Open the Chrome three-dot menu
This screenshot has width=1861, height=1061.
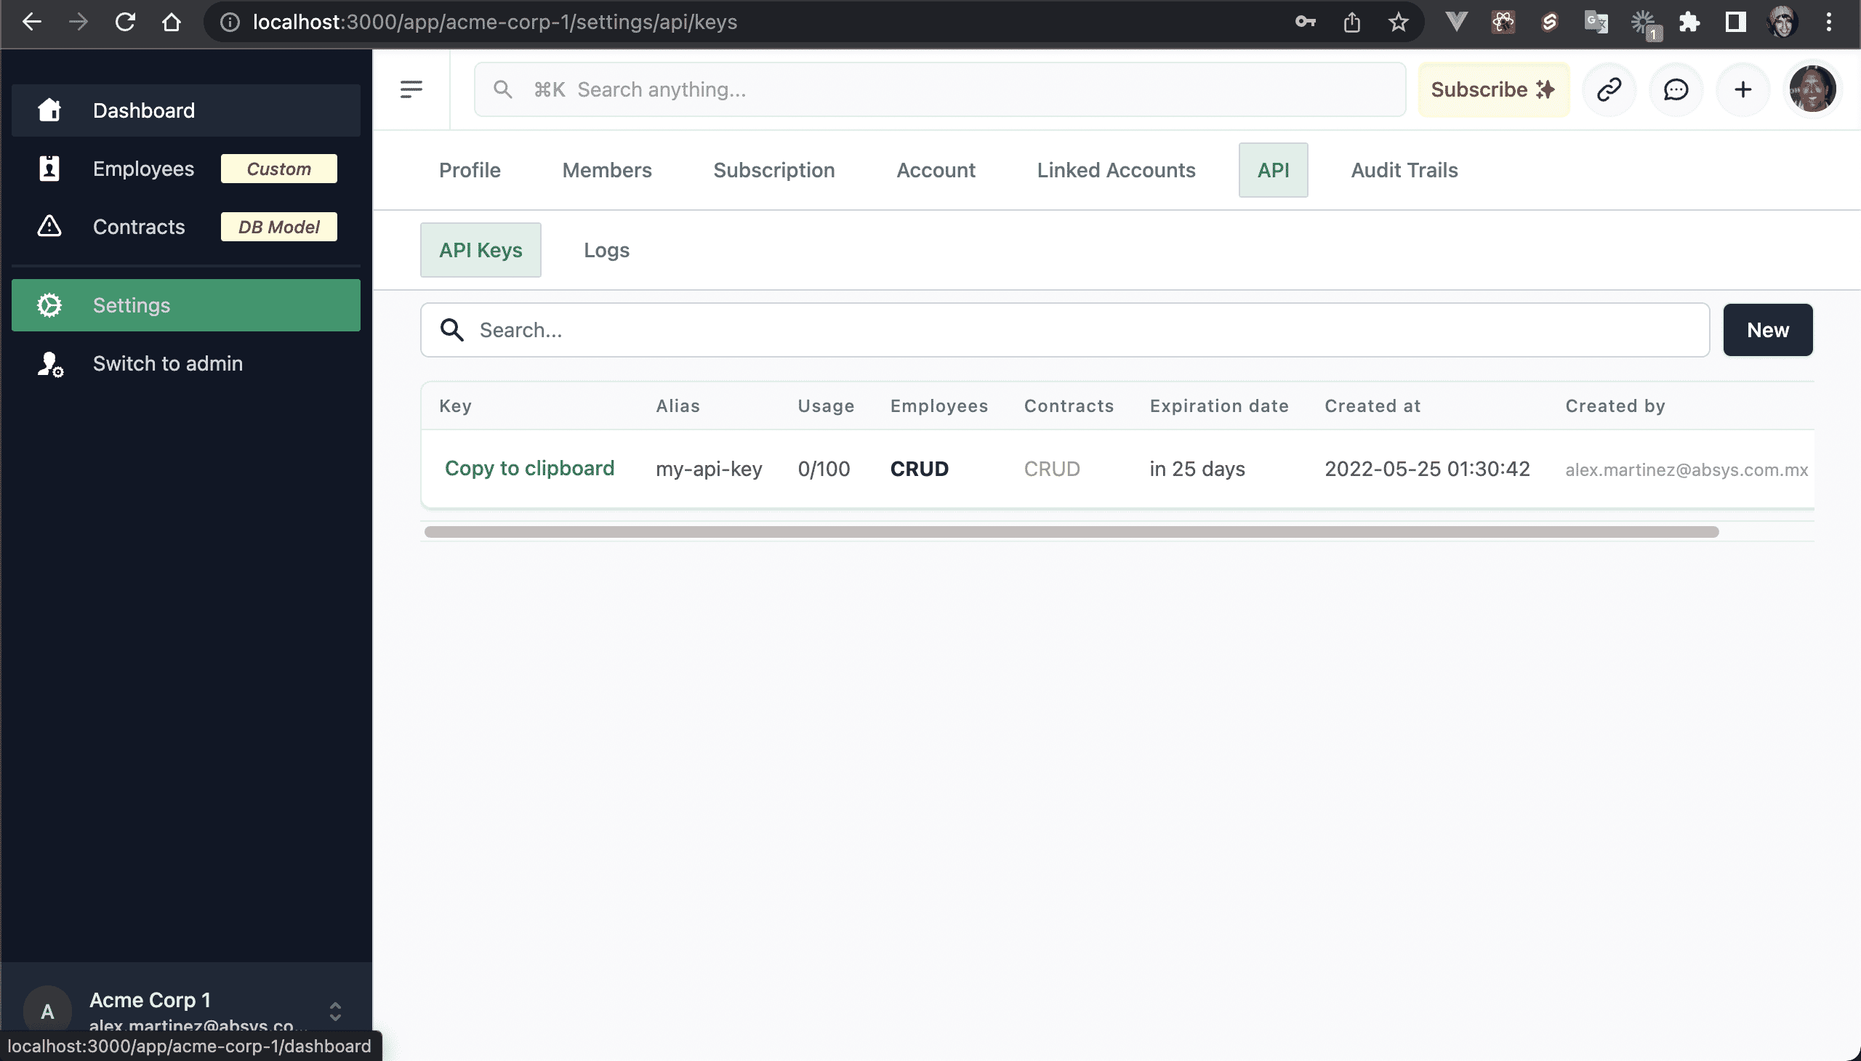(1829, 22)
